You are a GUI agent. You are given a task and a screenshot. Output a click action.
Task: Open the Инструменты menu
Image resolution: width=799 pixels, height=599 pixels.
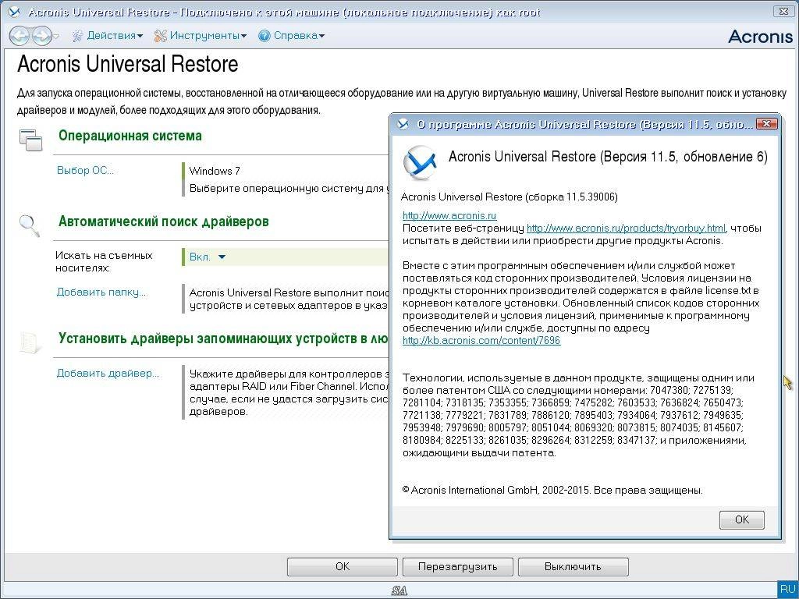pos(208,36)
